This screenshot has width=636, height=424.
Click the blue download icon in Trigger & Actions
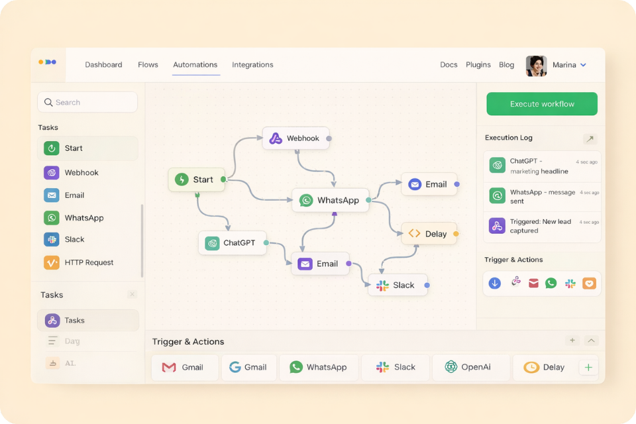[x=495, y=284]
